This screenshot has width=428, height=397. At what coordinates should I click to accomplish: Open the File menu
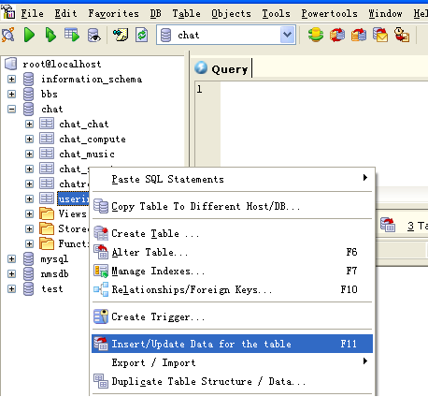pyautogui.click(x=33, y=13)
